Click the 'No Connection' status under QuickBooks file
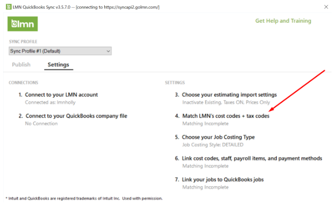The height and width of the screenshot is (209, 332). [41, 124]
